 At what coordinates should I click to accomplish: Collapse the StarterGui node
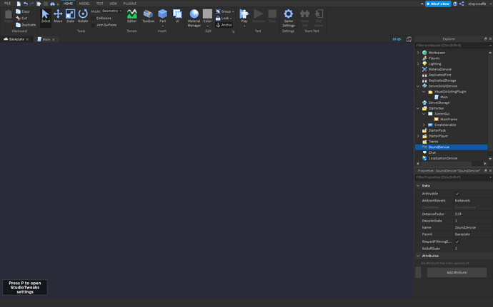click(418, 108)
